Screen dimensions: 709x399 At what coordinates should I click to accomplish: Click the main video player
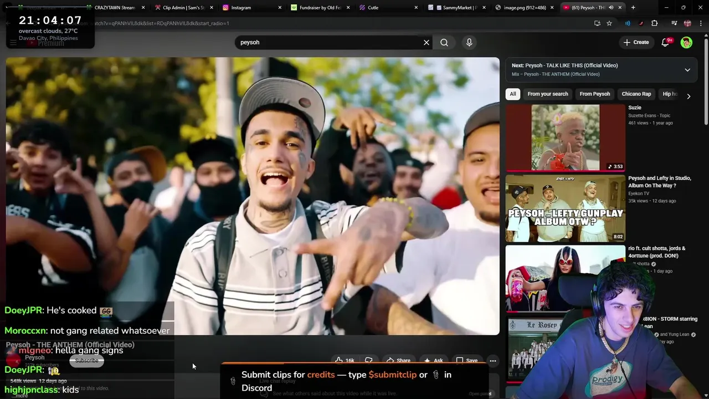[253, 196]
